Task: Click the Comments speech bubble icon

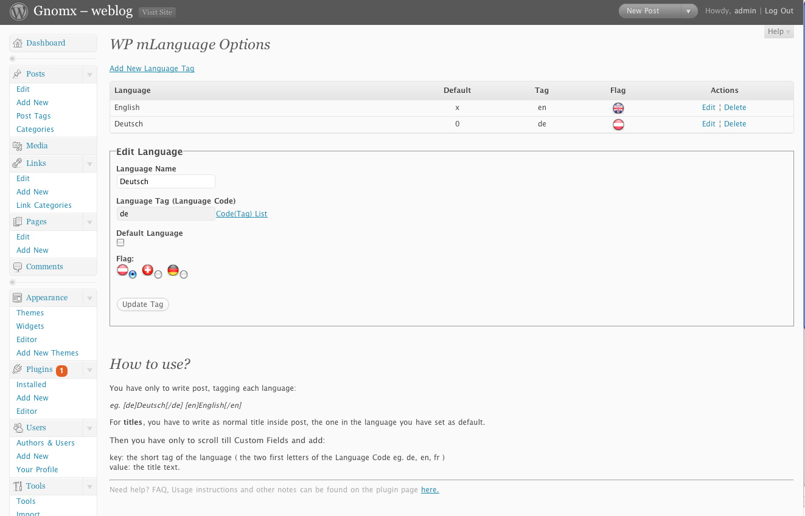Action: [x=18, y=267]
